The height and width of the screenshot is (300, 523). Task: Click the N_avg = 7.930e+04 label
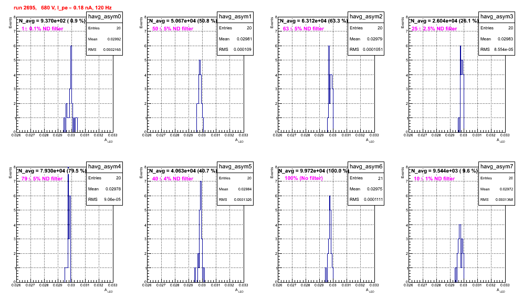click(x=52, y=170)
